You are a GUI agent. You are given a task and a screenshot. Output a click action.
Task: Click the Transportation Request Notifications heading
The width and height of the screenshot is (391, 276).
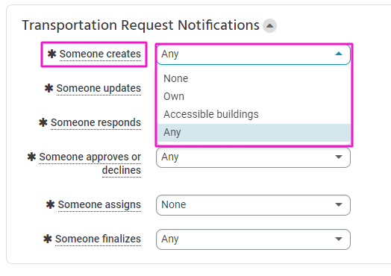click(x=140, y=25)
